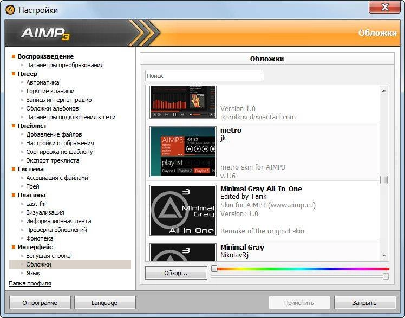Select Фонотека in the tree
The height and width of the screenshot is (318, 405).
coord(40,238)
